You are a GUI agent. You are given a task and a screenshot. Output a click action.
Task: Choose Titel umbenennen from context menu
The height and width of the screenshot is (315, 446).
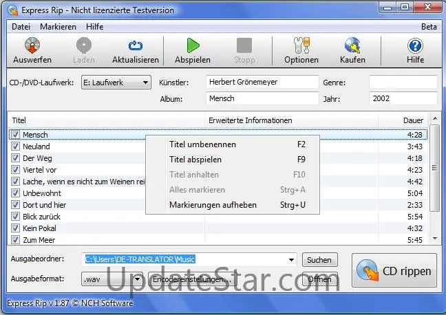tap(233, 144)
